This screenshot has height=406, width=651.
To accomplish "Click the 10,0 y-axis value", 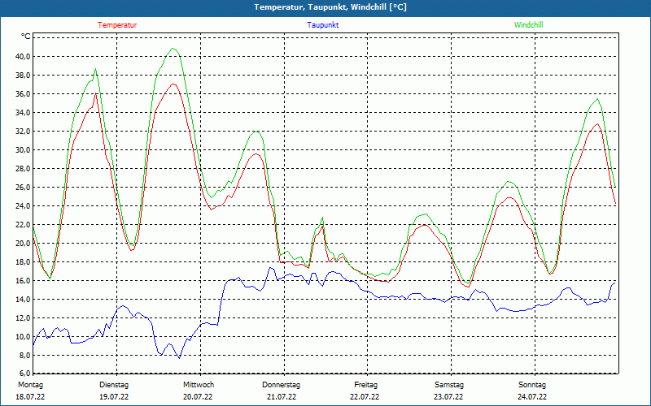I will pyautogui.click(x=24, y=336).
